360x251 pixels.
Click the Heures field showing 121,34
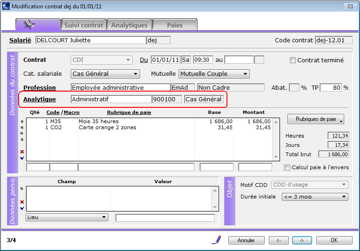(x=339, y=136)
